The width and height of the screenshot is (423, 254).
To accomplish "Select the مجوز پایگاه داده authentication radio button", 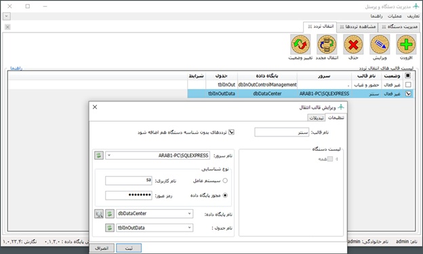I will point(225,195).
